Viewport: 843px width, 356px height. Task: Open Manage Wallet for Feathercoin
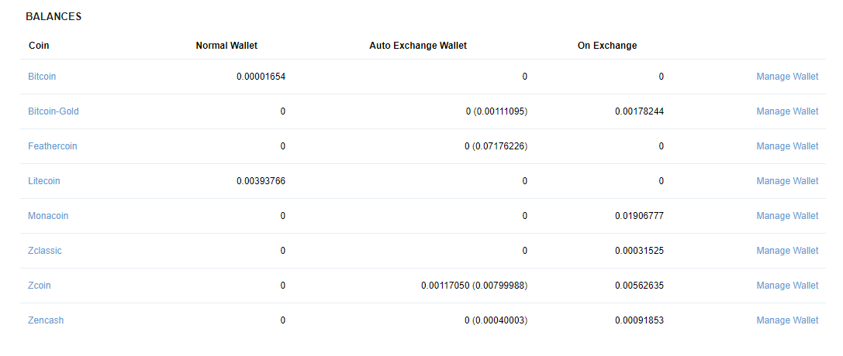787,146
